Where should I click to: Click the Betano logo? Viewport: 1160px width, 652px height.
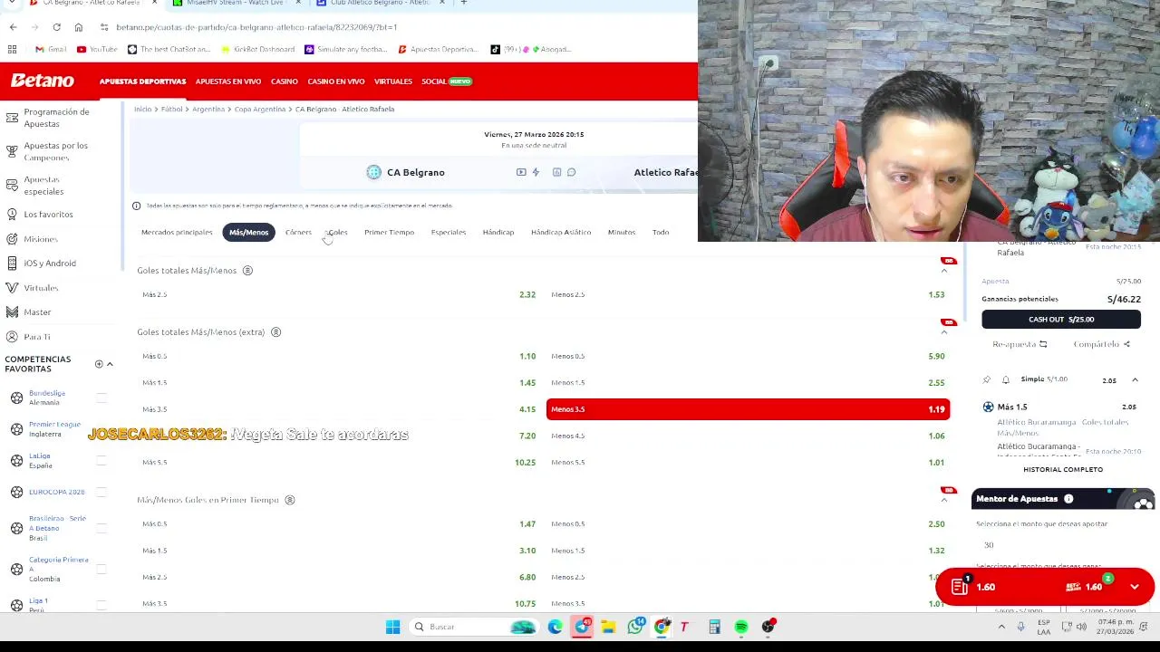click(x=42, y=81)
